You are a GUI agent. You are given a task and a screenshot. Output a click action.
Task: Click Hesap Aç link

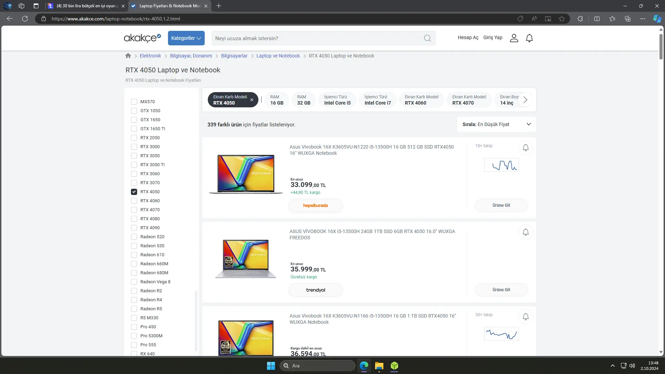pyautogui.click(x=468, y=38)
